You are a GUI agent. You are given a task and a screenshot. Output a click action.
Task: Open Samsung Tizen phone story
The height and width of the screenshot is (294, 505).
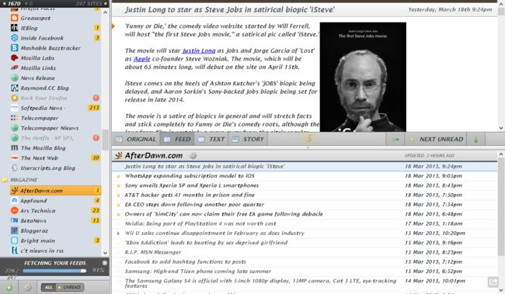coord(305,272)
